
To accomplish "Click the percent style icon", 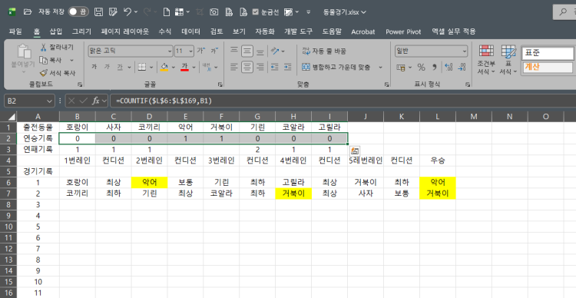I will coord(421,68).
